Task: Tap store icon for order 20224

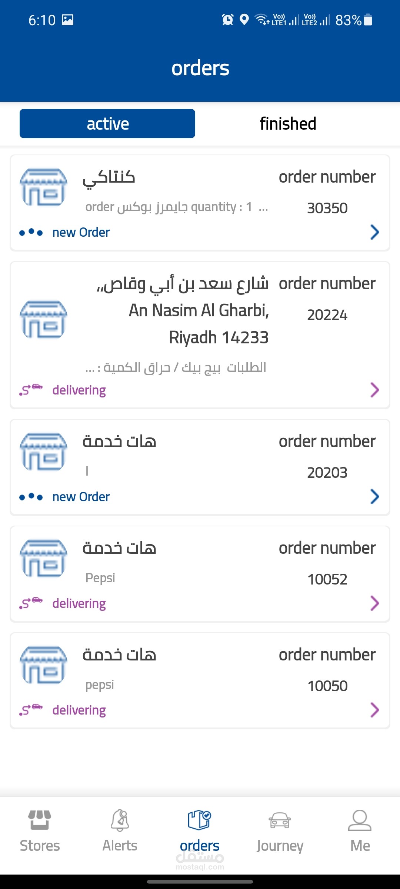Action: 43,319
